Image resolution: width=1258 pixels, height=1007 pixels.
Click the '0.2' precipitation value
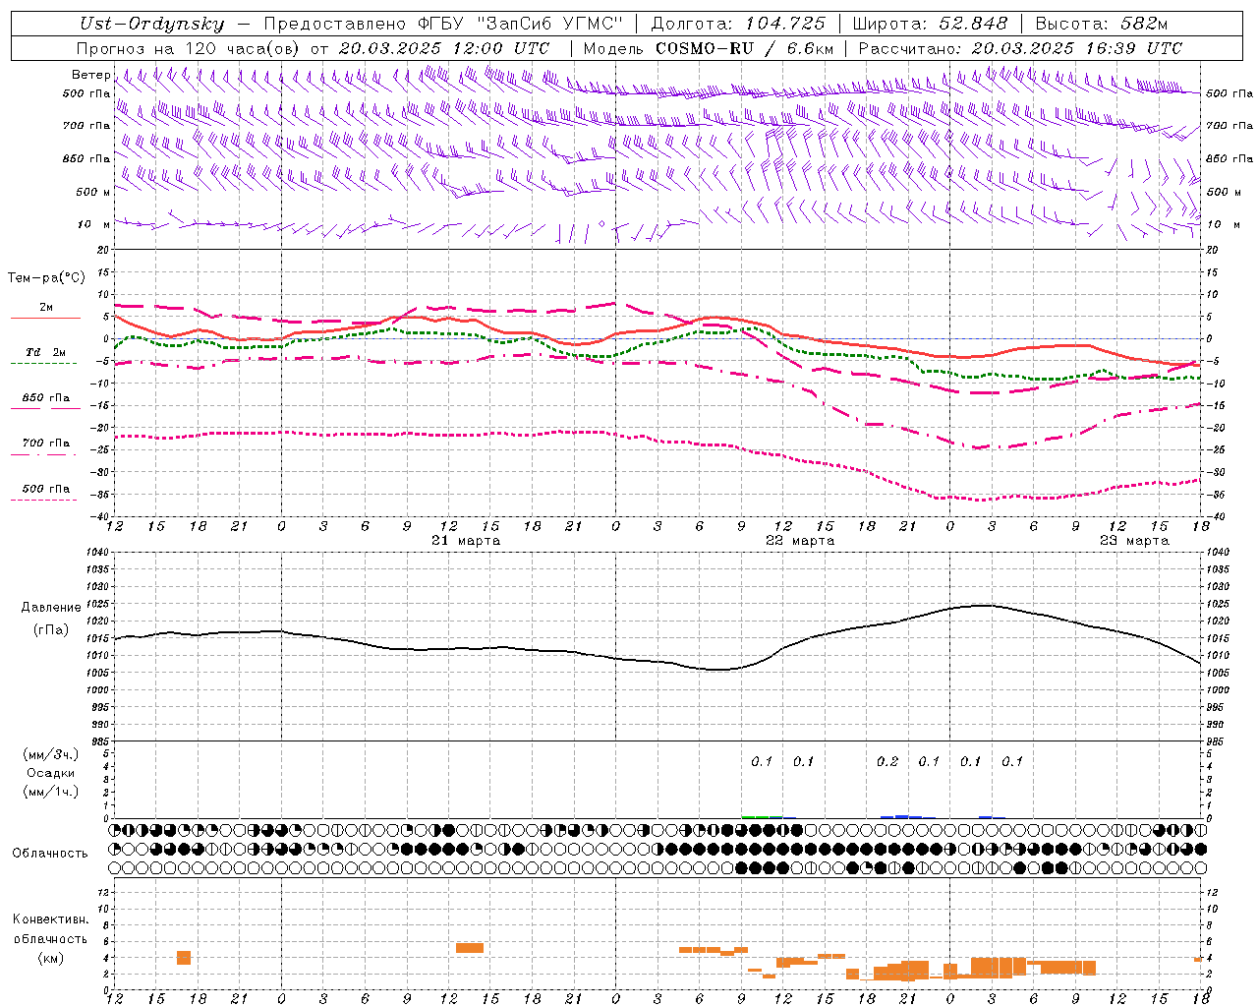point(887,761)
